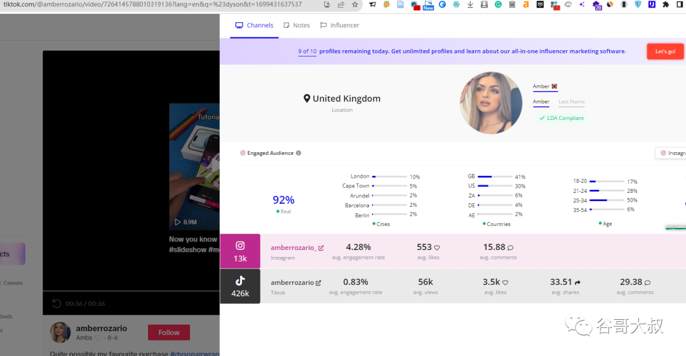Viewport: 686px width, 356px height.
Task: Open the Instagram audience source dropdown
Action: (671, 153)
